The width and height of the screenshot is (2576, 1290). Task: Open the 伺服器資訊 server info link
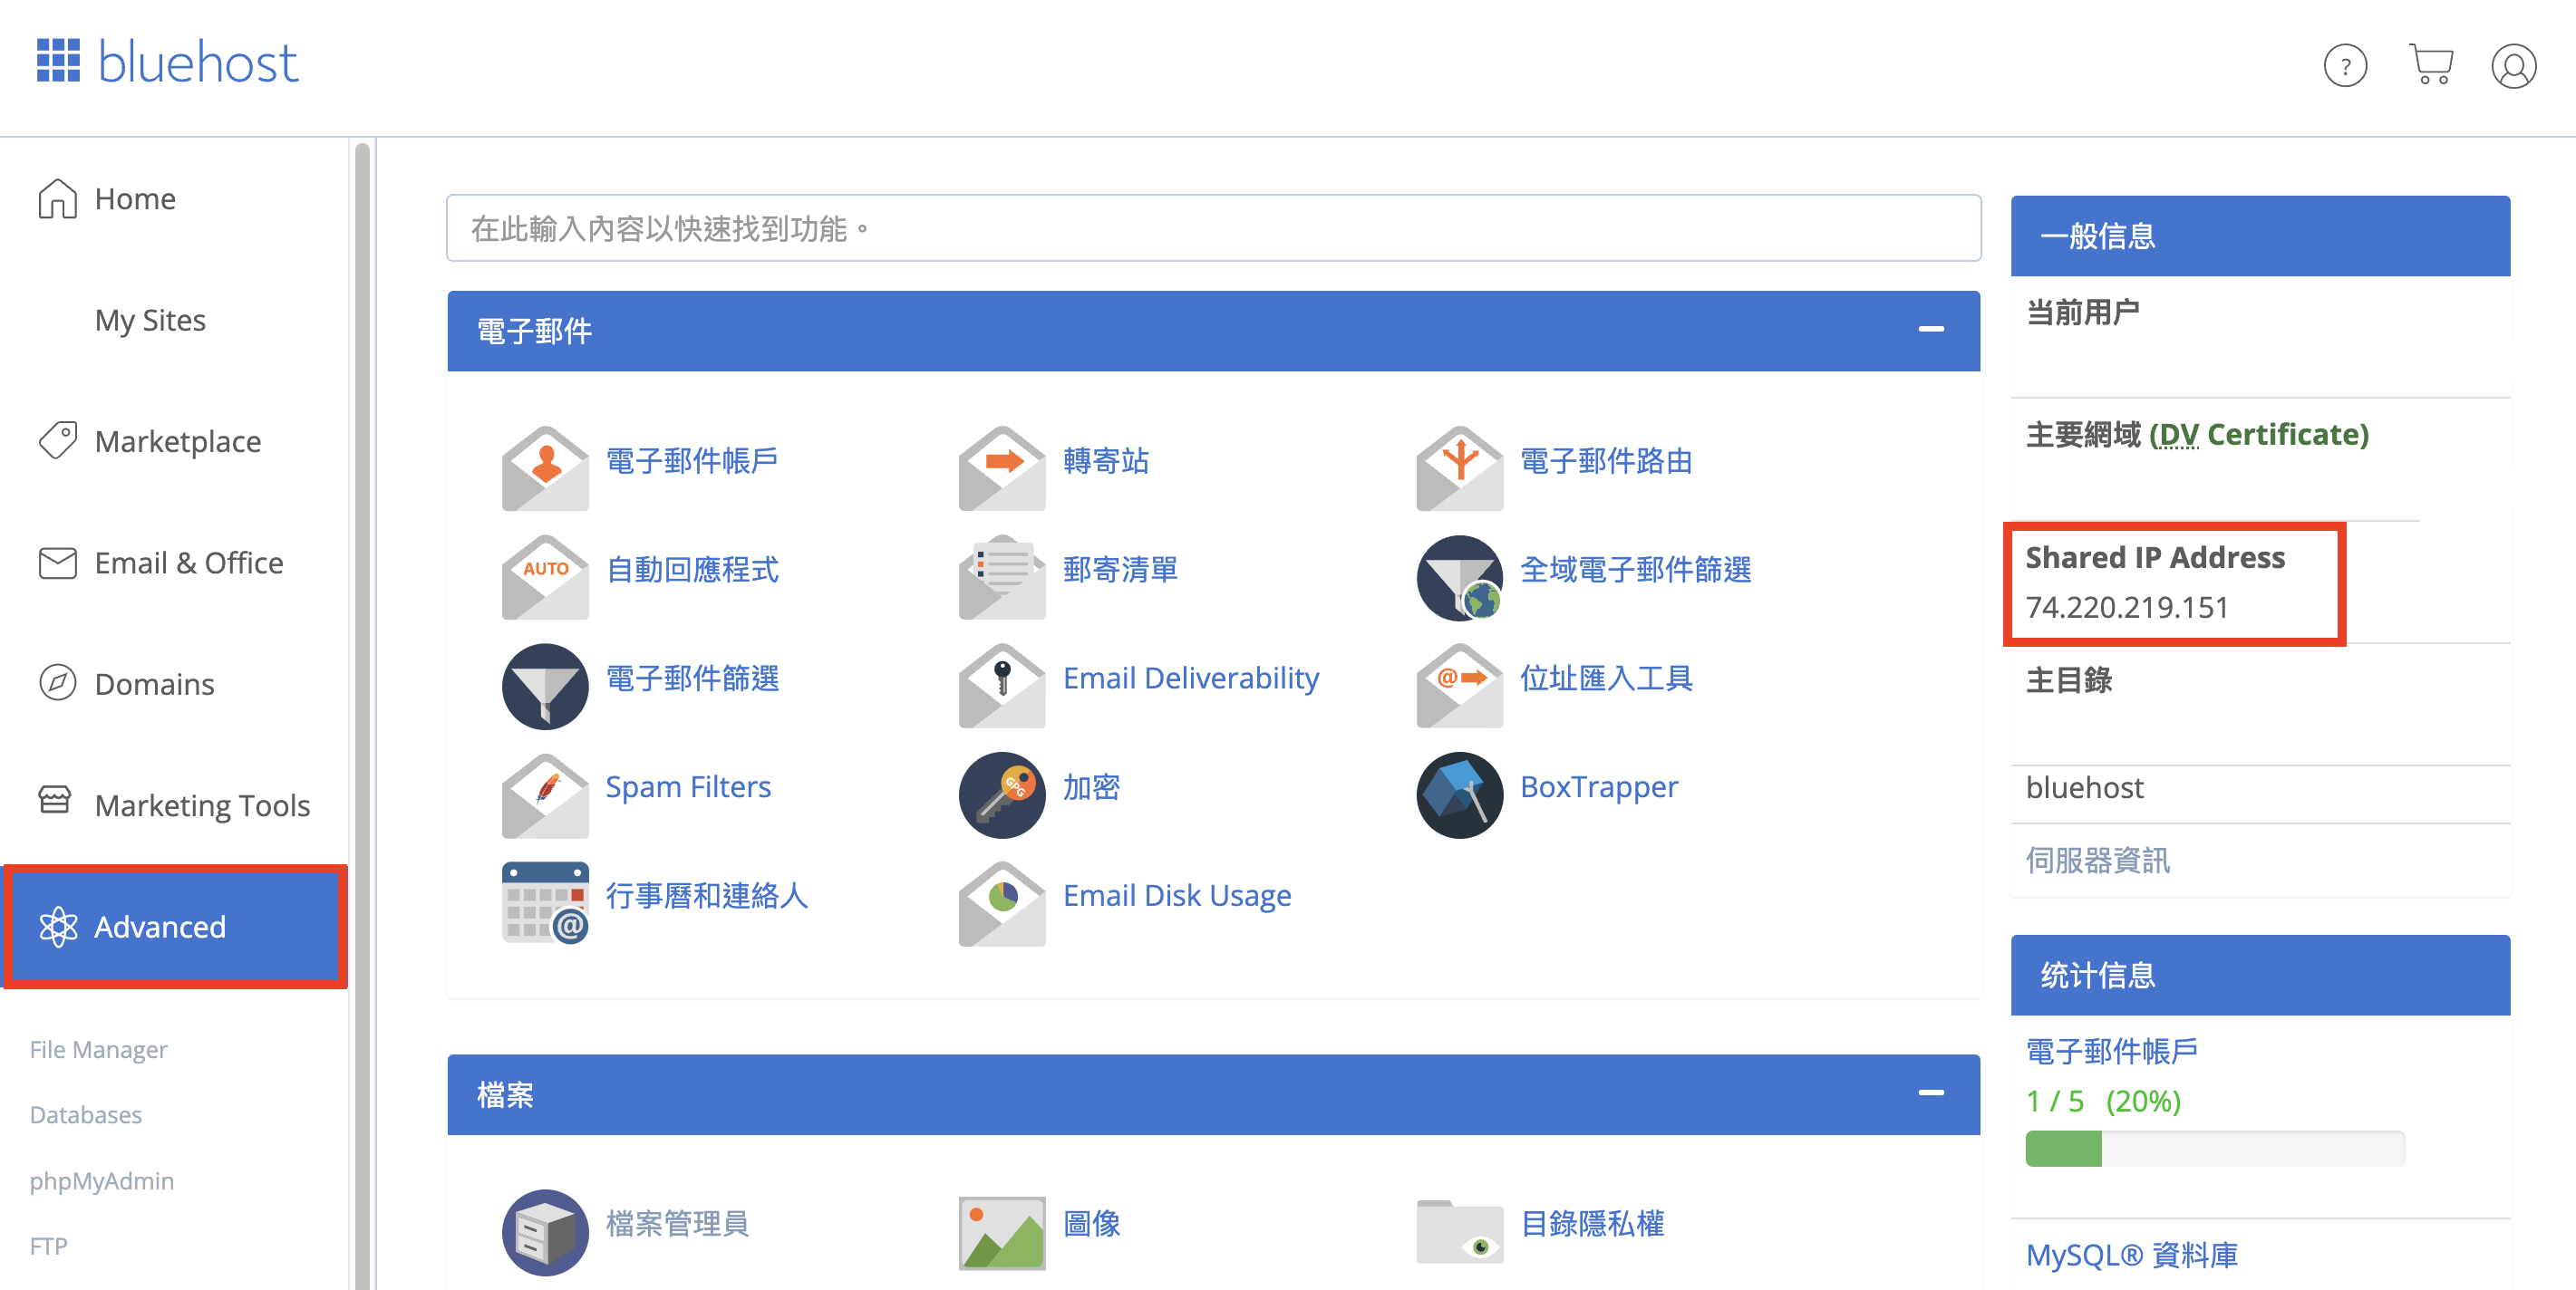tap(2097, 861)
